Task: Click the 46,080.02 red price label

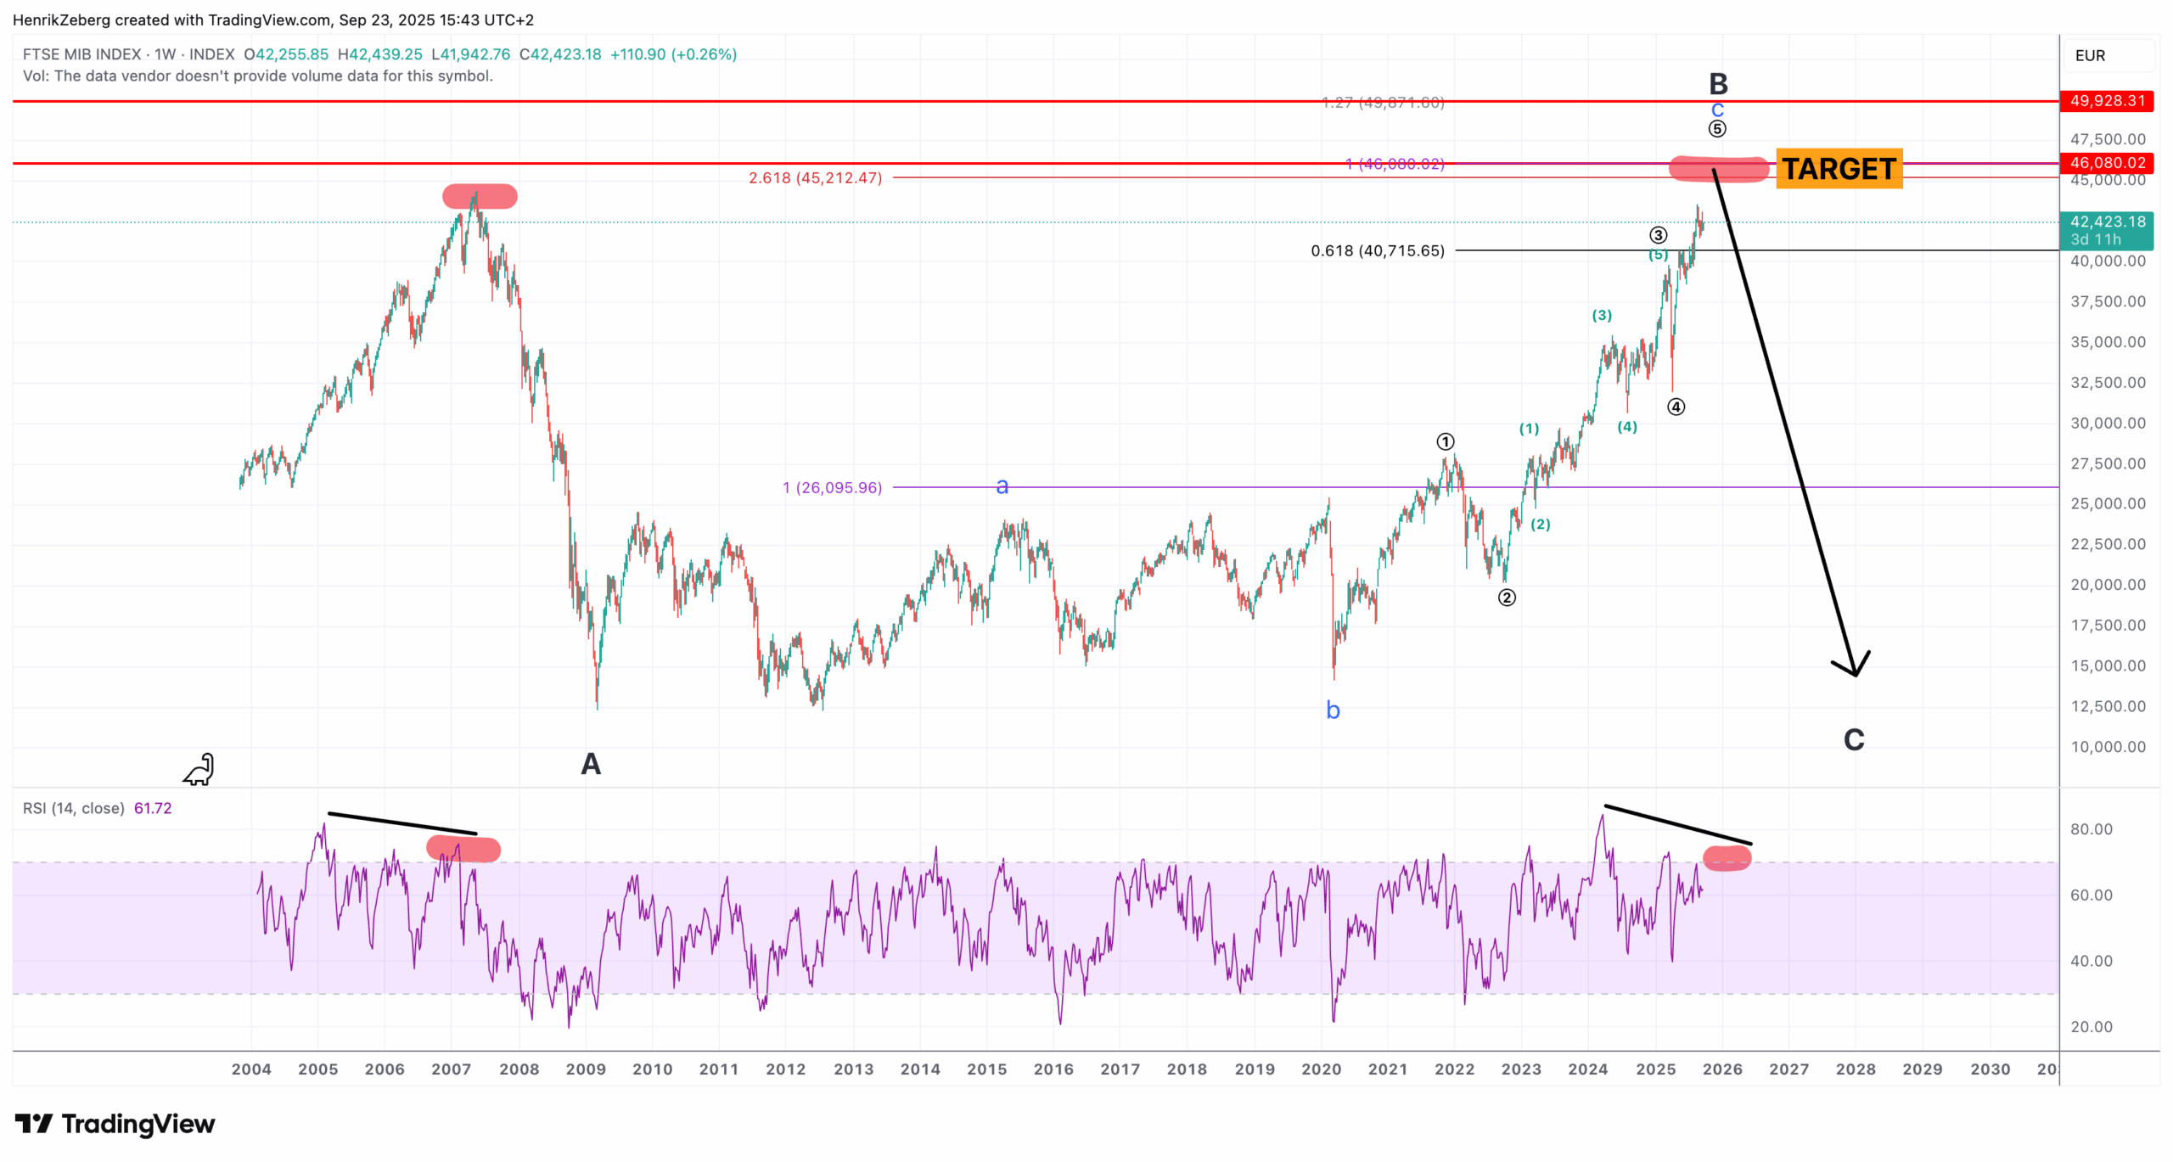Action: (2107, 163)
